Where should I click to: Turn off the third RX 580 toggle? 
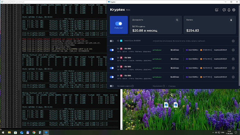pyautogui.click(x=112, y=68)
